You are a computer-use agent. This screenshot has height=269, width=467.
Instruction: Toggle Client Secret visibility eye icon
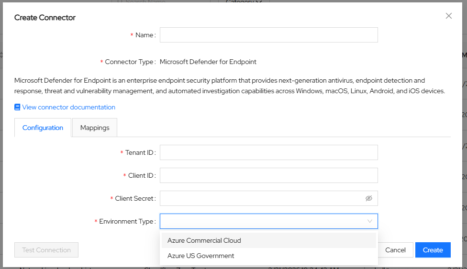369,198
